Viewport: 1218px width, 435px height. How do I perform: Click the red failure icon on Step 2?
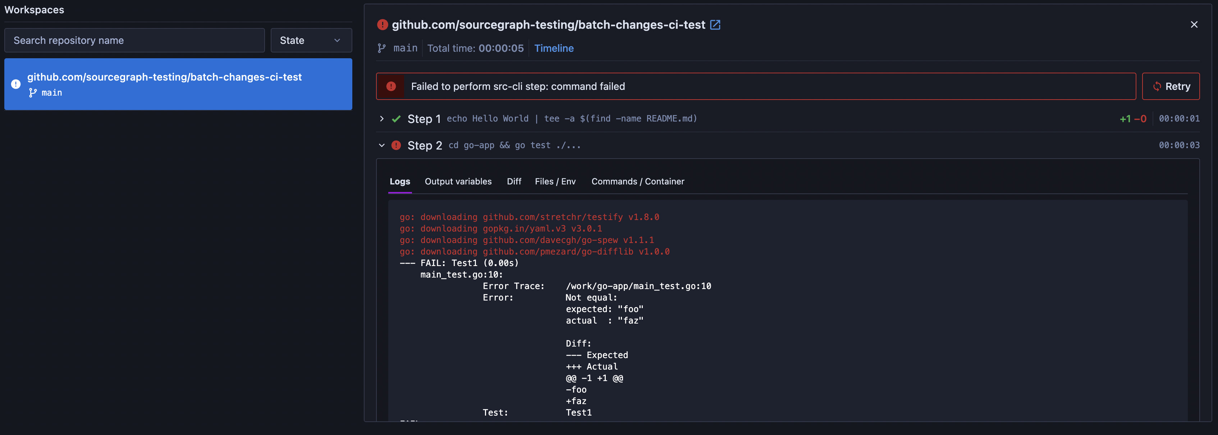tap(396, 145)
